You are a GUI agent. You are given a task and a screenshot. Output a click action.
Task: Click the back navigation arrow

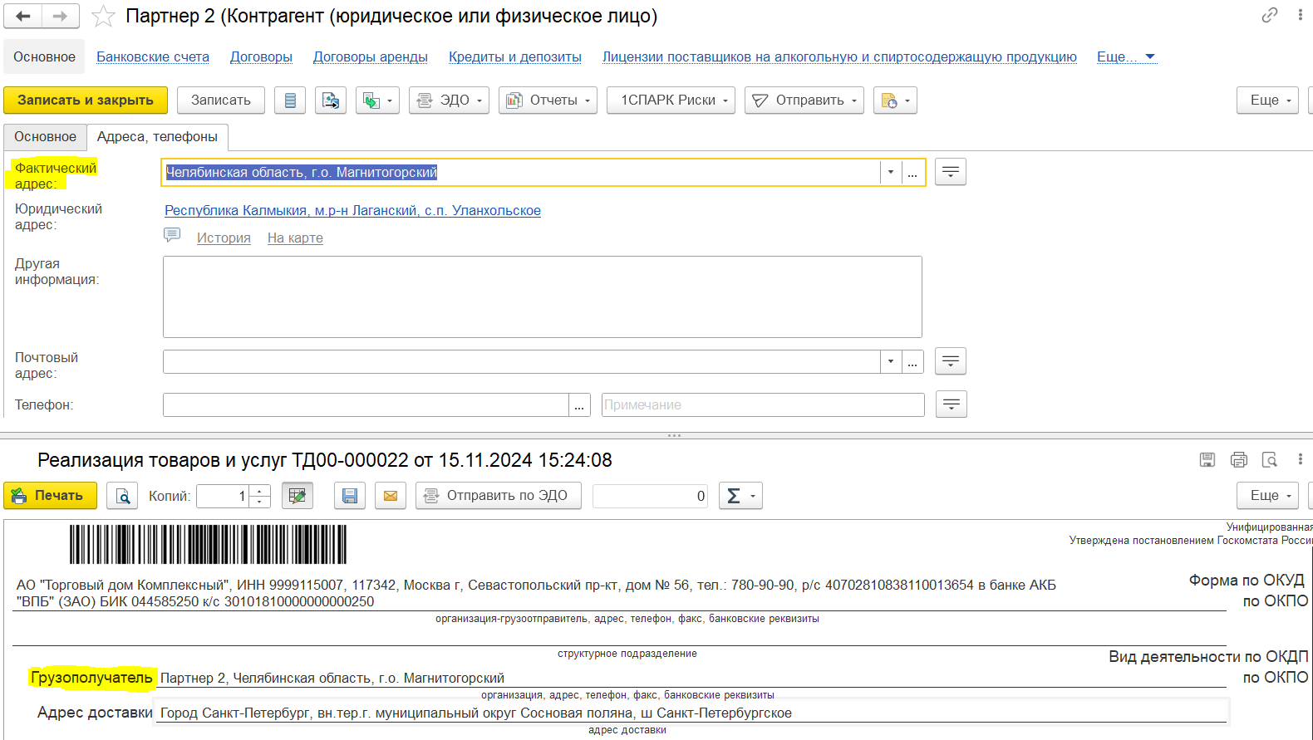[x=23, y=16]
